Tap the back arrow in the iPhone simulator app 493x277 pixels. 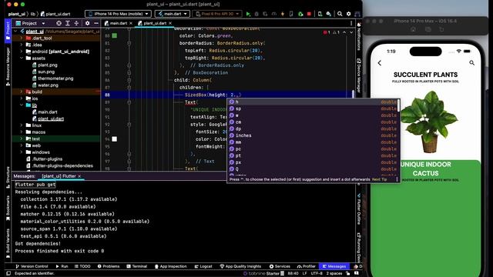click(x=380, y=63)
